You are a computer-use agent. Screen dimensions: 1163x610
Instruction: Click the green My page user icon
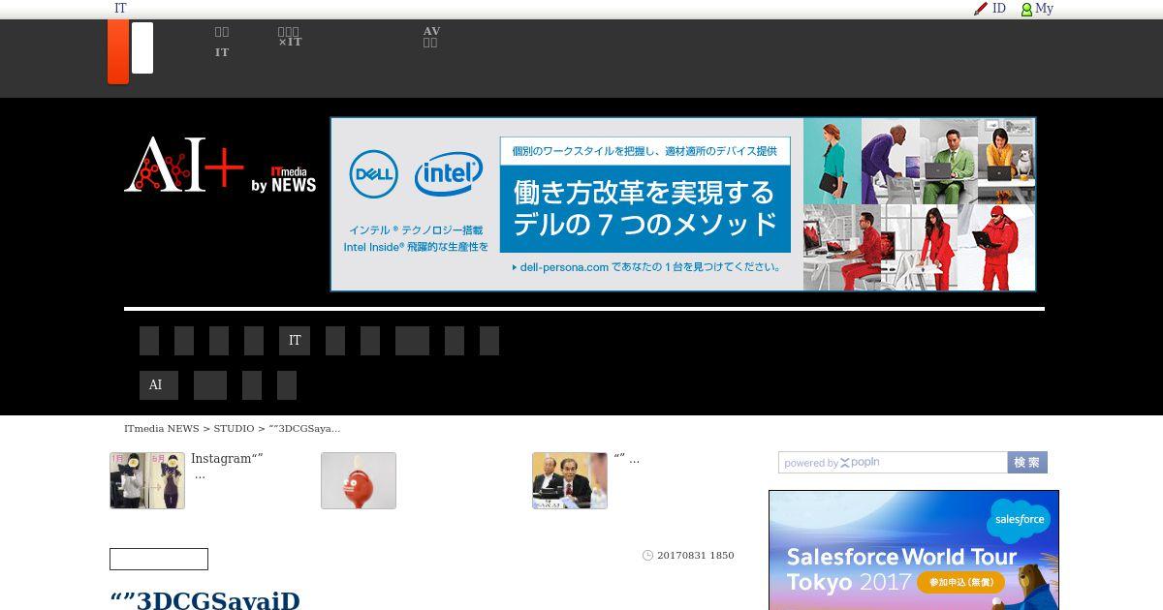(x=1026, y=10)
